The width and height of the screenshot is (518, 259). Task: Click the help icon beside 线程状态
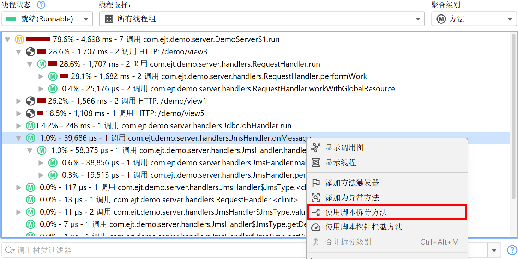click(x=41, y=5)
